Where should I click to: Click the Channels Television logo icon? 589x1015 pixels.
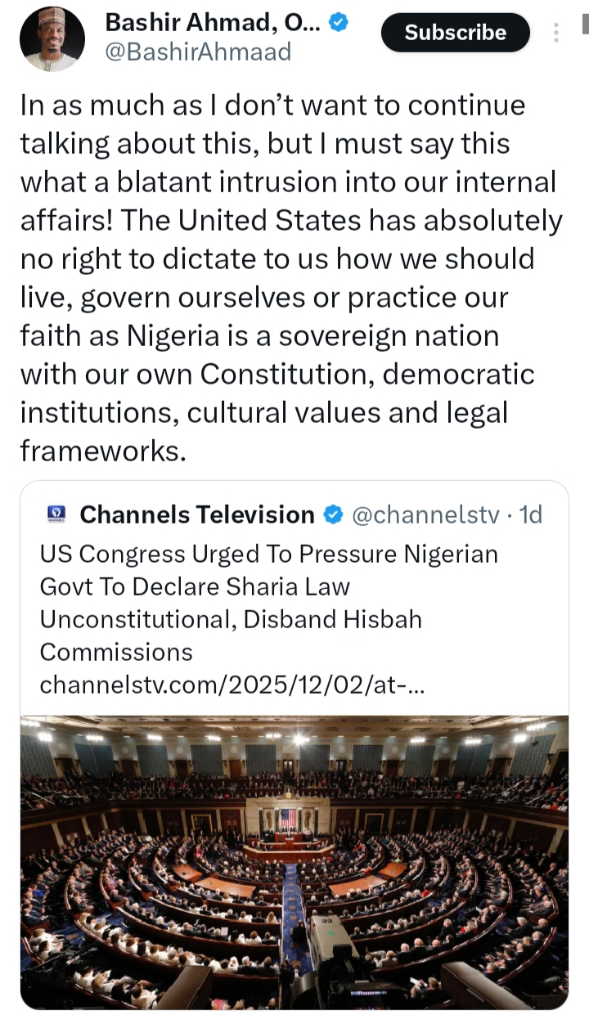click(x=56, y=515)
